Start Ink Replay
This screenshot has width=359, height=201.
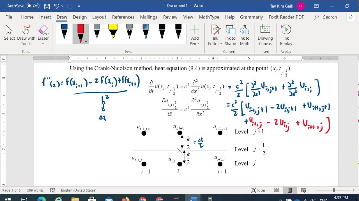click(x=286, y=35)
